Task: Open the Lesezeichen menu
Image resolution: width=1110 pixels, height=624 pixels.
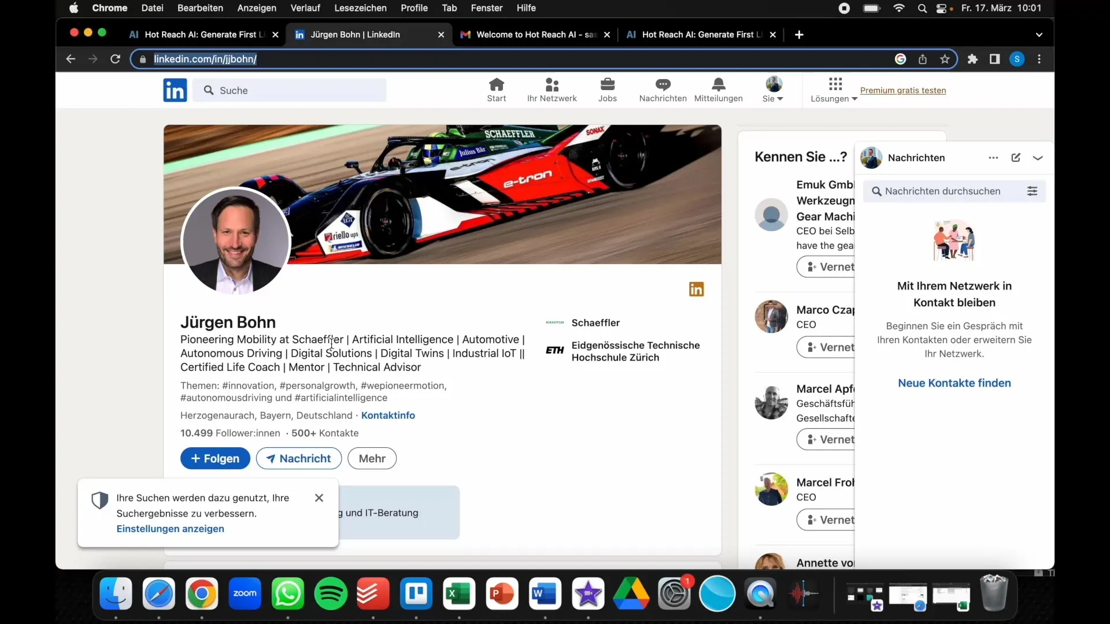Action: point(360,8)
